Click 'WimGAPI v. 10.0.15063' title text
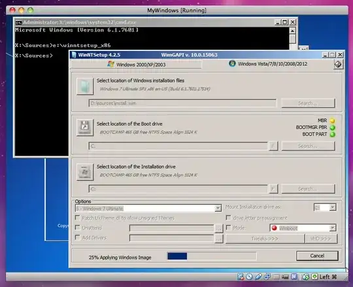The width and height of the screenshot is (353, 287). pos(189,55)
